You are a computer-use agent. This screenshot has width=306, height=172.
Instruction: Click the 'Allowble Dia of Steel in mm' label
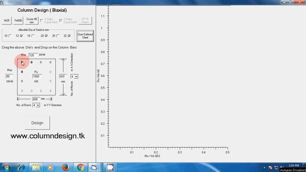33,30
